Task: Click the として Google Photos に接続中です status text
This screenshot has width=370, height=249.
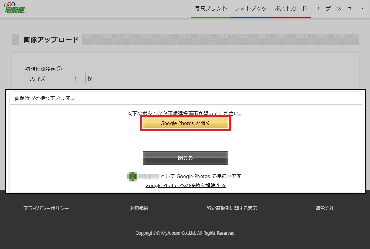Action: (201, 176)
